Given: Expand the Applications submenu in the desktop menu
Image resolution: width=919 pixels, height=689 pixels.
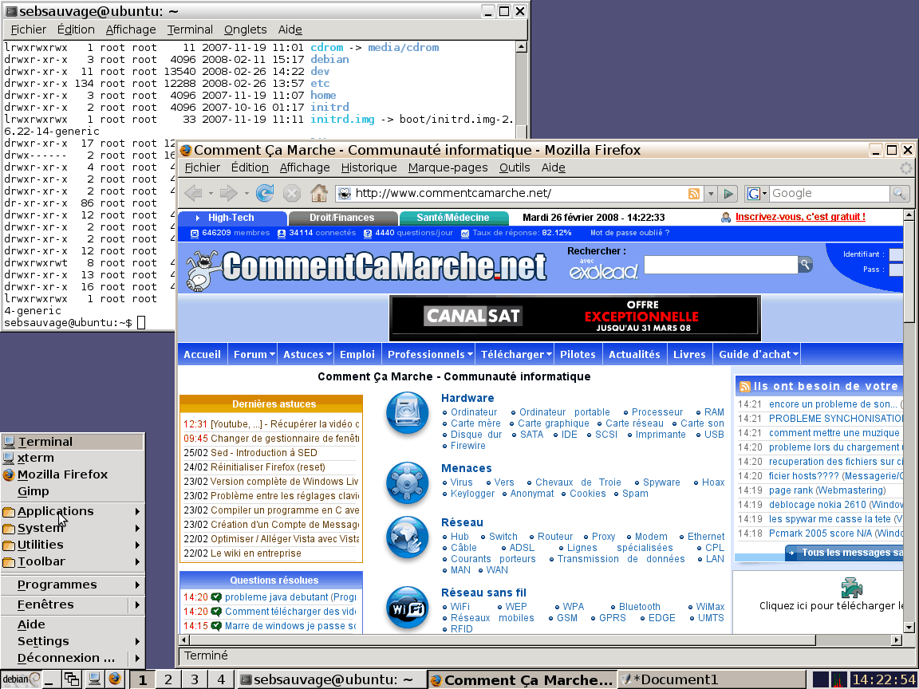Looking at the screenshot, I should (x=72, y=511).
